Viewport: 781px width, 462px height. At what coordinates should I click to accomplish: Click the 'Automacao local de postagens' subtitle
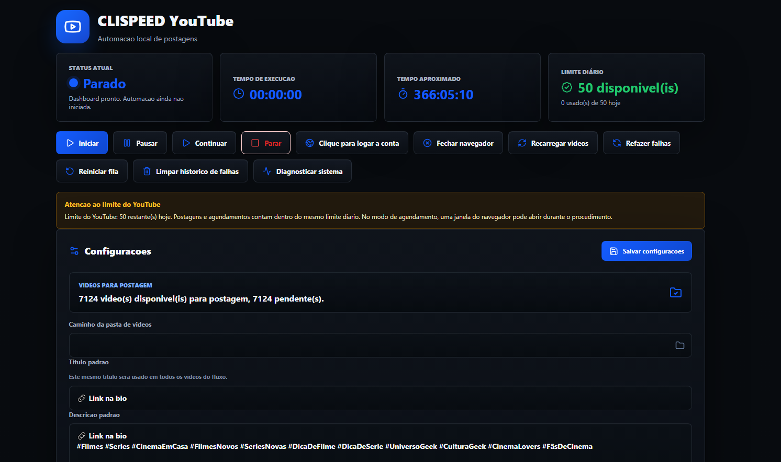coord(148,39)
